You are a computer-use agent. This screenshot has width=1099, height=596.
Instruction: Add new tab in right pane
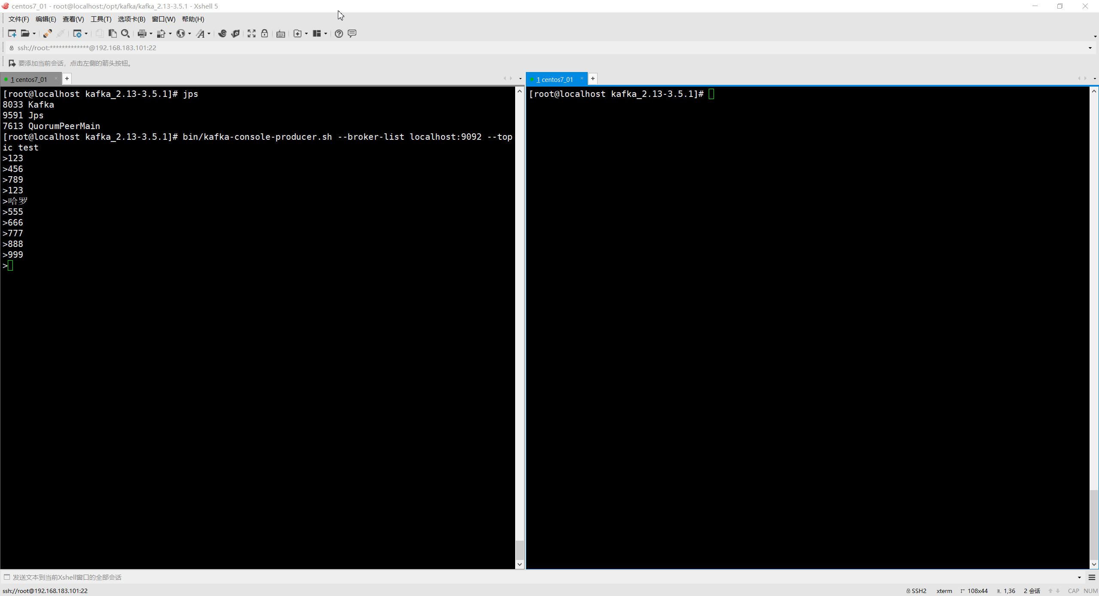tap(593, 79)
